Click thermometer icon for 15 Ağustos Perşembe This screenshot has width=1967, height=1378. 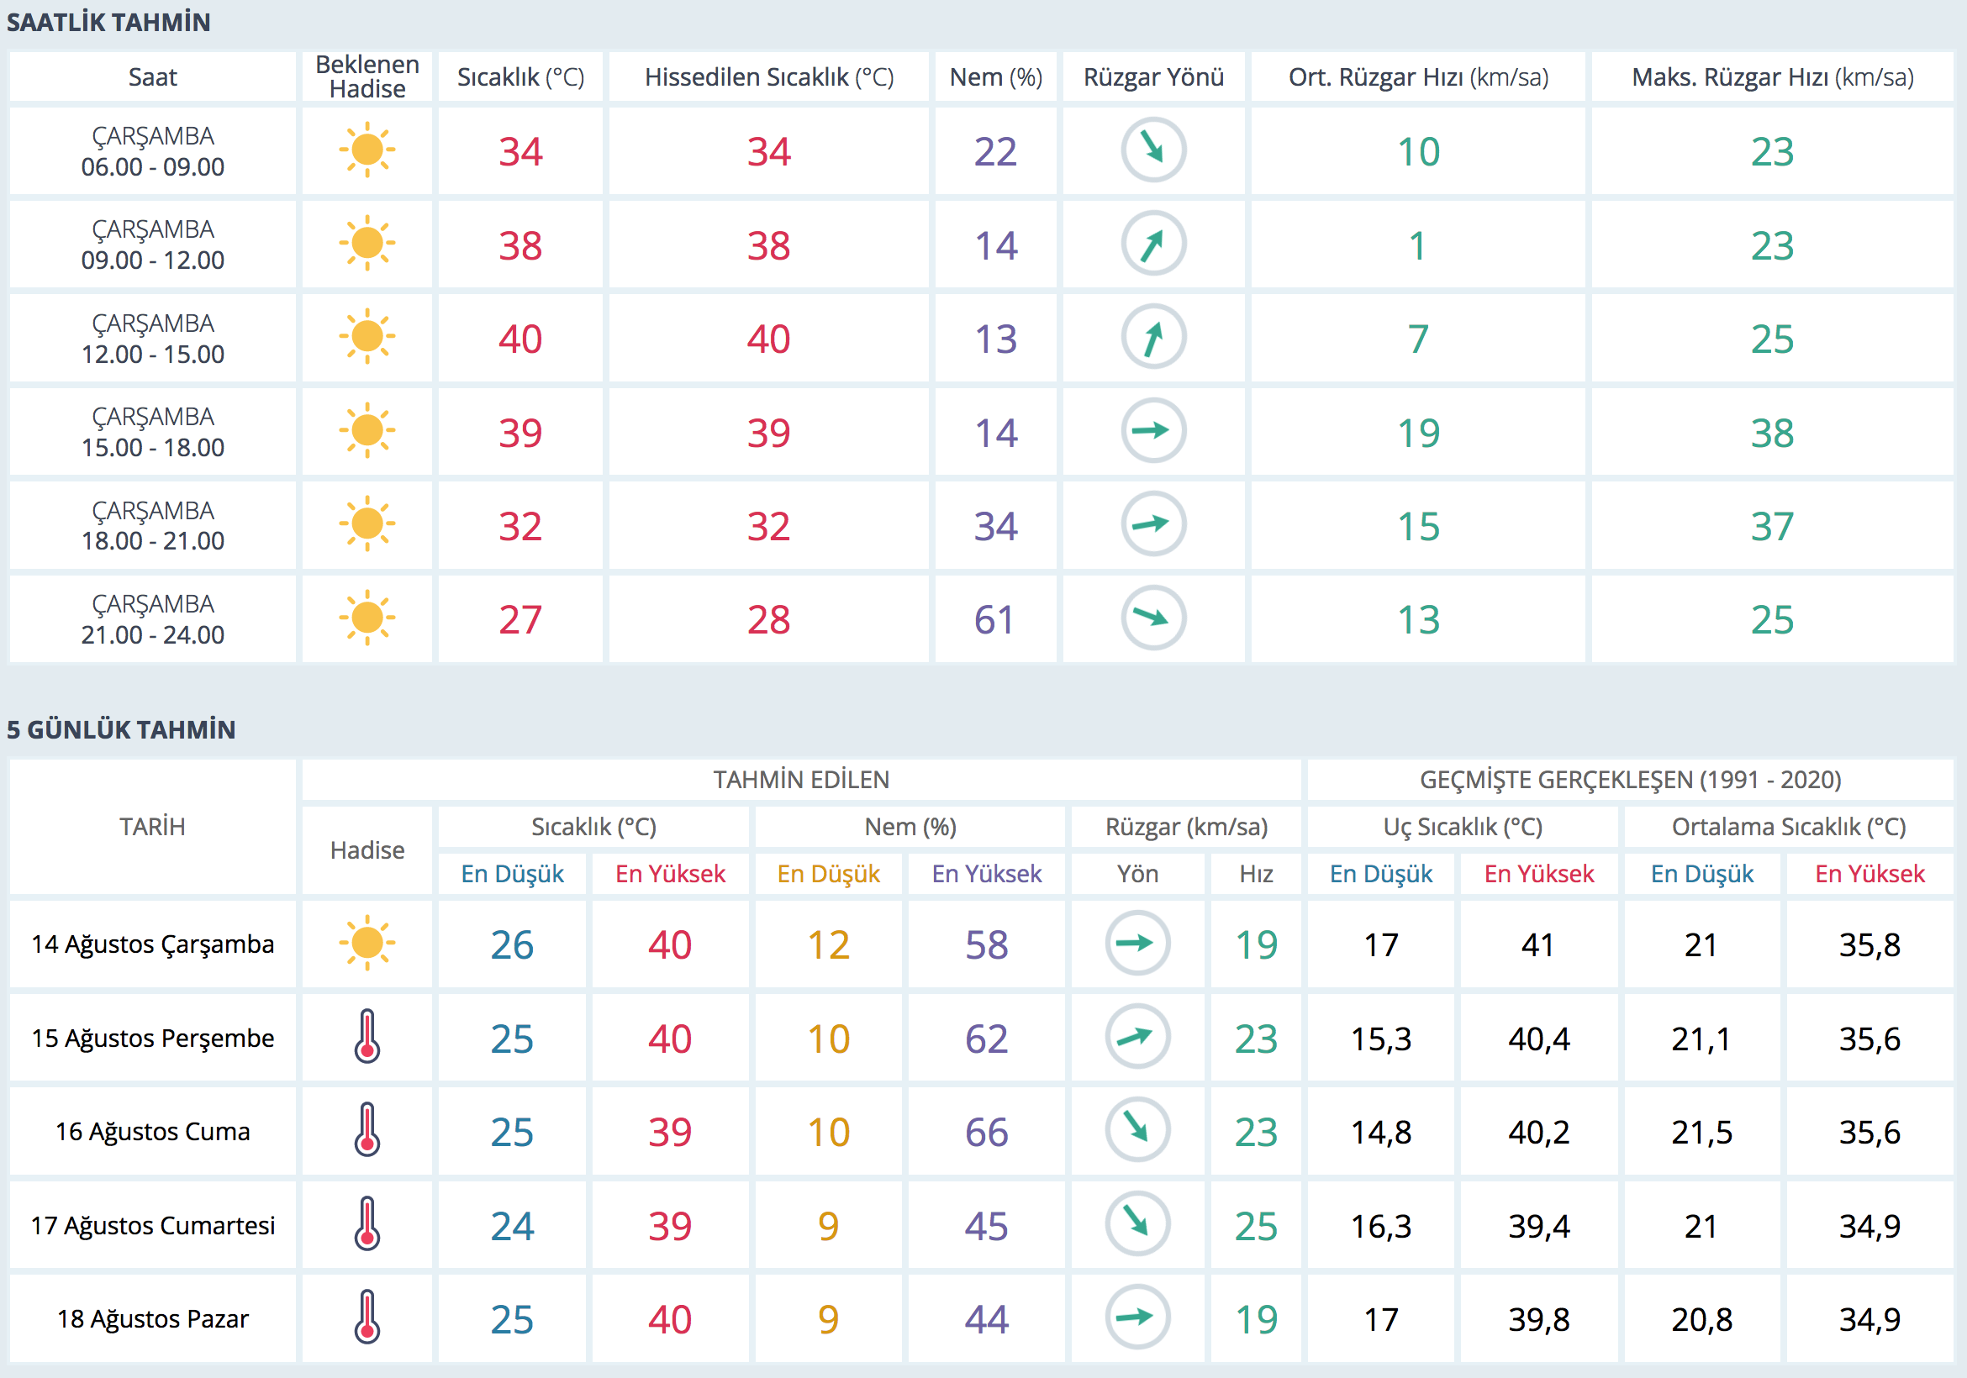tap(367, 1037)
